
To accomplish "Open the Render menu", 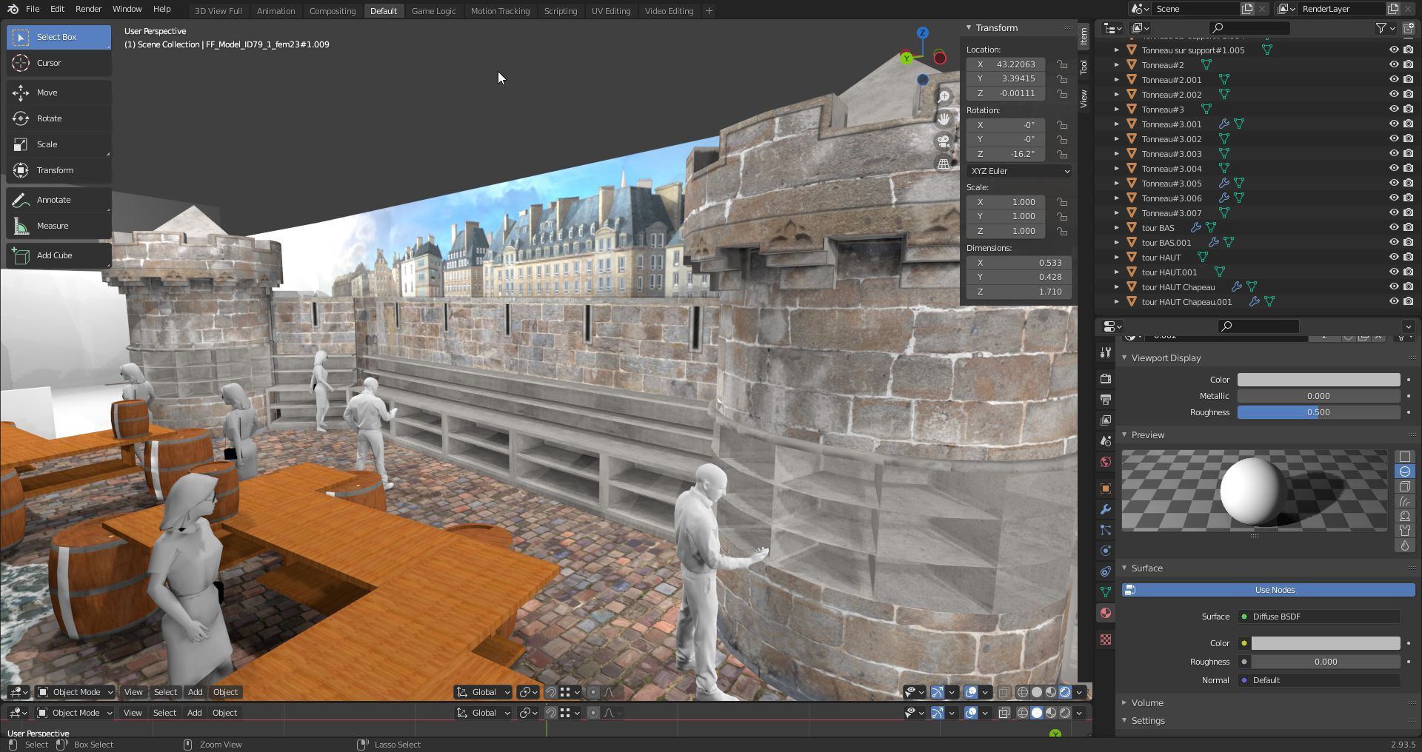I will point(88,10).
